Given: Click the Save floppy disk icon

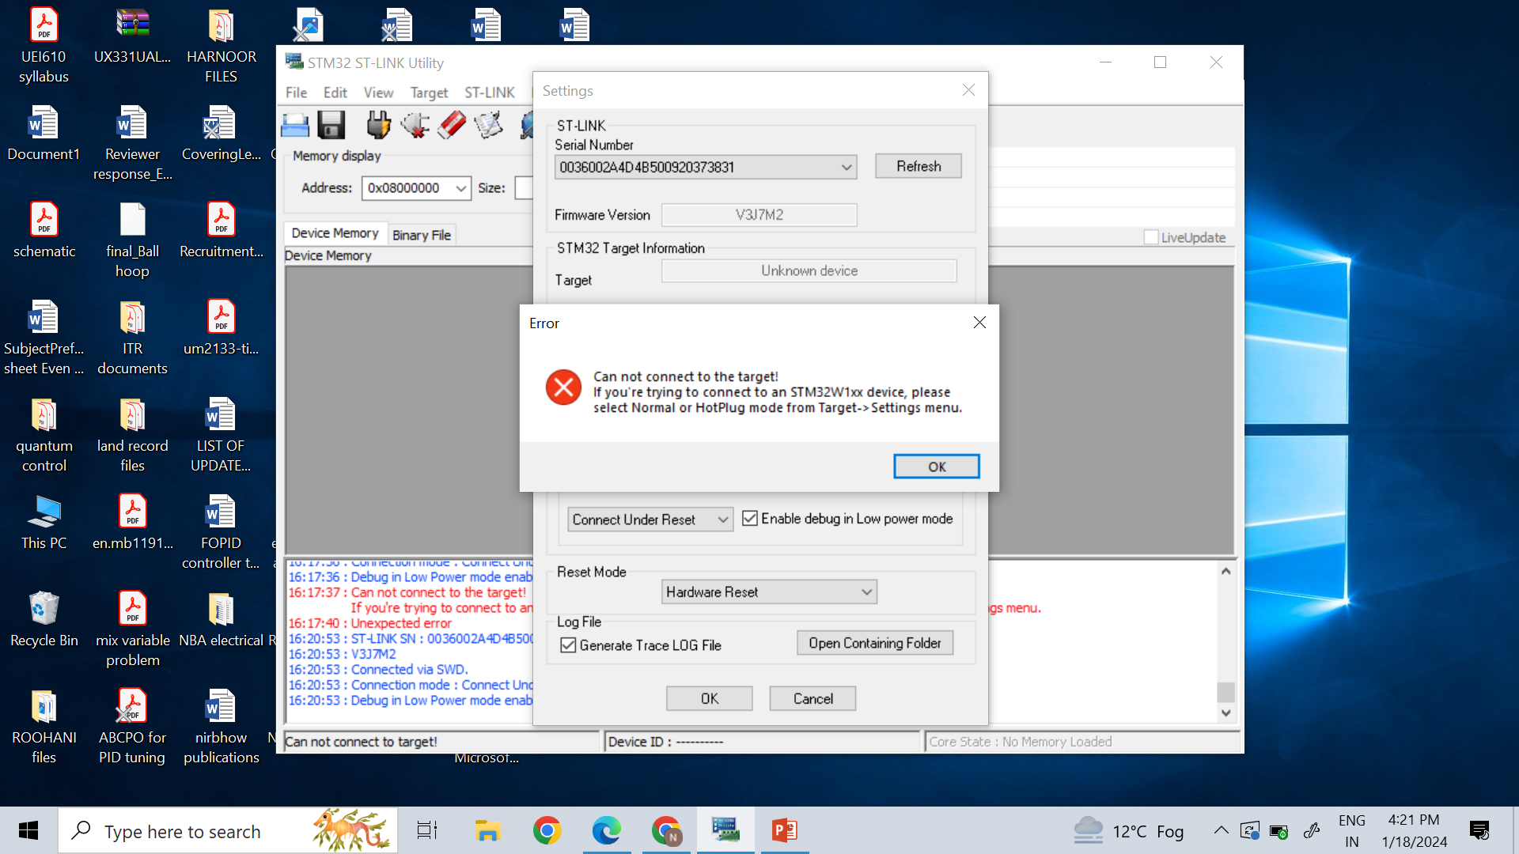Looking at the screenshot, I should [x=331, y=126].
